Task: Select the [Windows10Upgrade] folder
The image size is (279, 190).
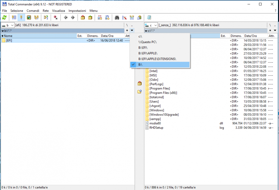Action: [x=211, y=115]
